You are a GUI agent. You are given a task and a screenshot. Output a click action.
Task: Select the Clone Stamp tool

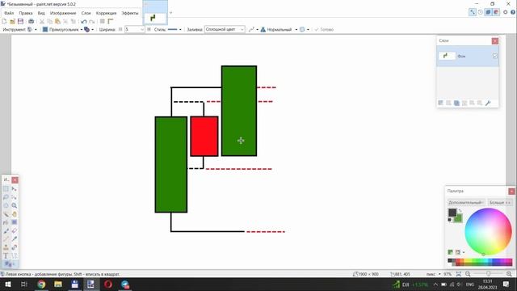coord(6,247)
